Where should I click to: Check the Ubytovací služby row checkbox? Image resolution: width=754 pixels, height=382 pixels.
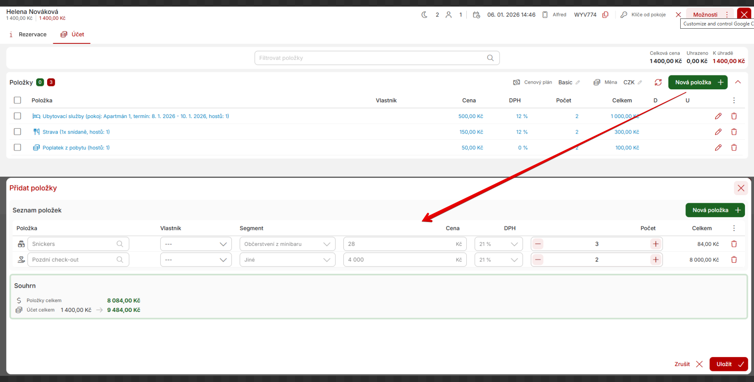[17, 116]
